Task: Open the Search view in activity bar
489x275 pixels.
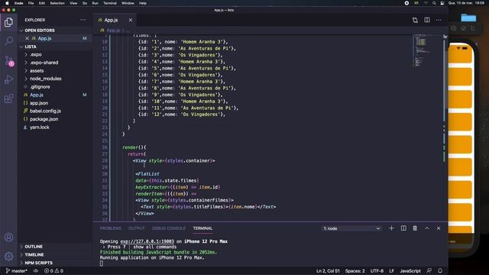Action: tap(8, 40)
